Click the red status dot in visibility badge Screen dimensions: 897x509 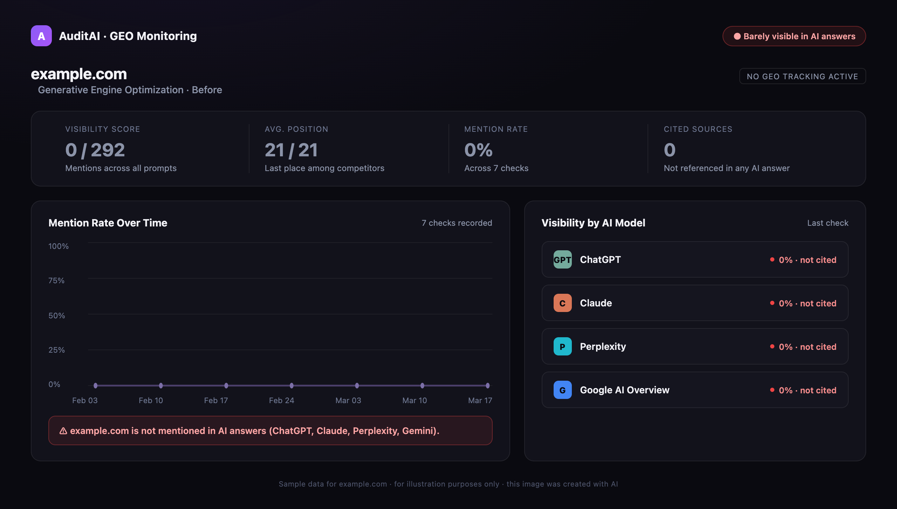coord(737,36)
